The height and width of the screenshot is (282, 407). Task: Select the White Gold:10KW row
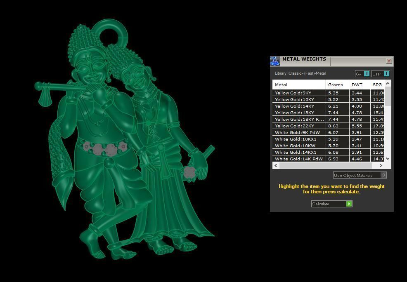328,146
